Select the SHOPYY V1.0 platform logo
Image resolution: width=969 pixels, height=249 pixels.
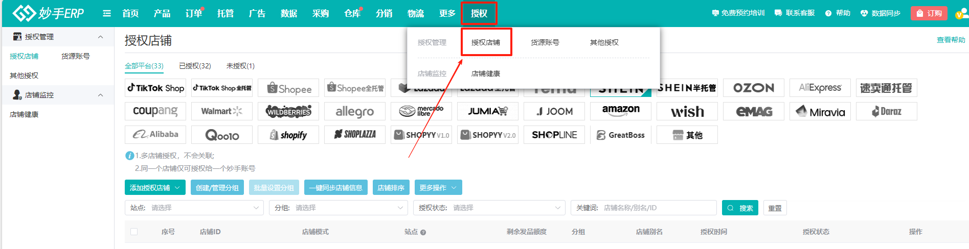pyautogui.click(x=421, y=135)
